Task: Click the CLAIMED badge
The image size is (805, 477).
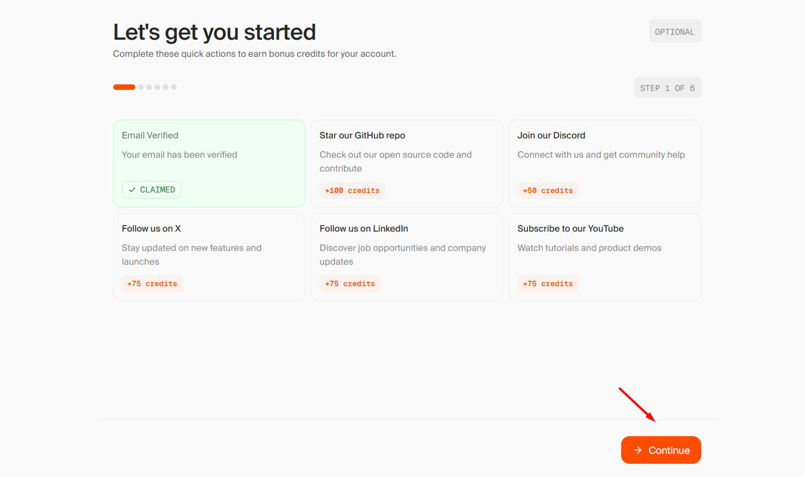Action: [151, 190]
